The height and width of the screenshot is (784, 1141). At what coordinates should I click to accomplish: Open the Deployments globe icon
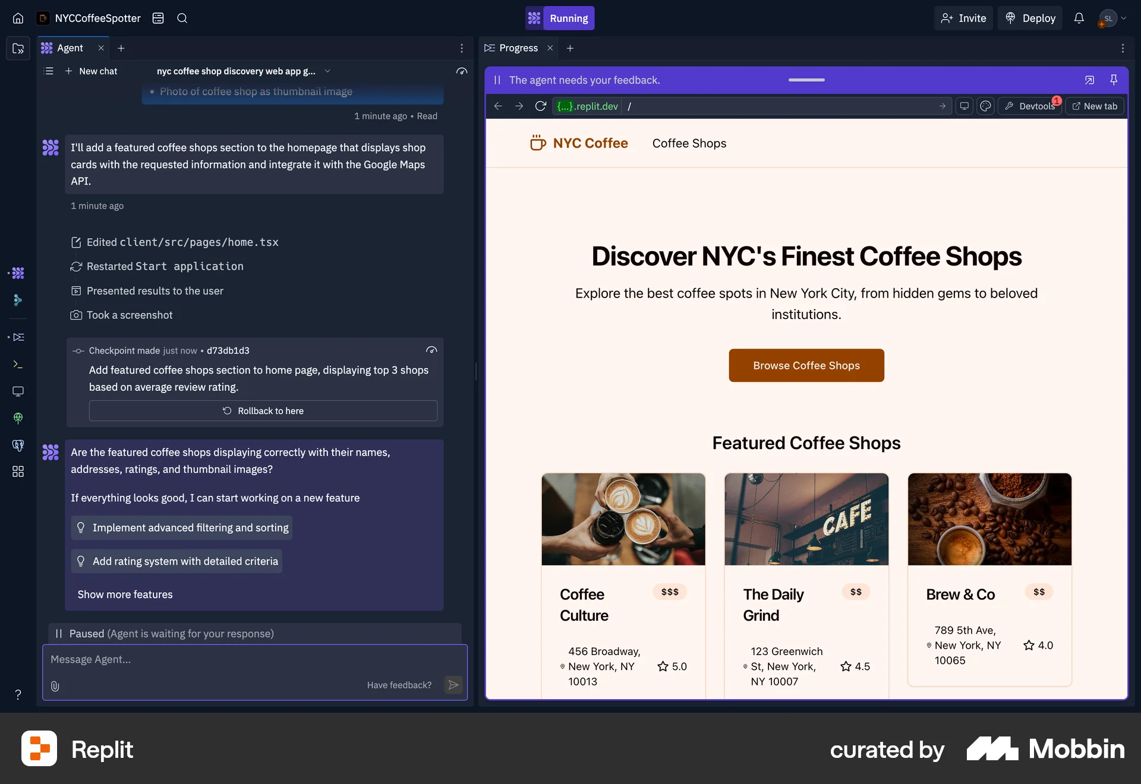[x=17, y=418]
